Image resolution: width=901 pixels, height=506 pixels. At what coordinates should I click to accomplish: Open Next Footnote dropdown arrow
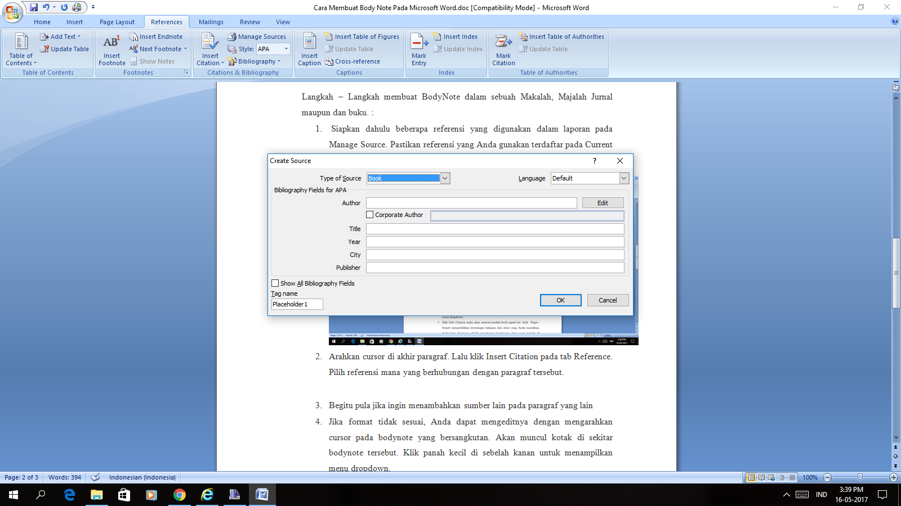pos(185,49)
